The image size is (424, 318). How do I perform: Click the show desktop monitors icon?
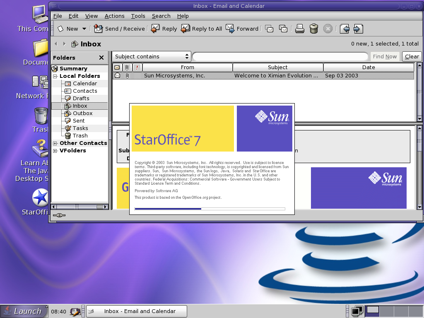coord(357,311)
